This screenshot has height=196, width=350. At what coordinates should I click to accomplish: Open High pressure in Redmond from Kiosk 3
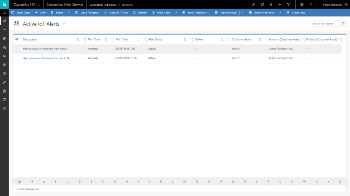(45, 49)
